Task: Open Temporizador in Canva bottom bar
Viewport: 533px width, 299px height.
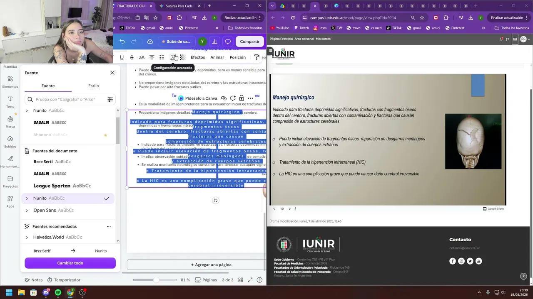Action: coord(64,280)
